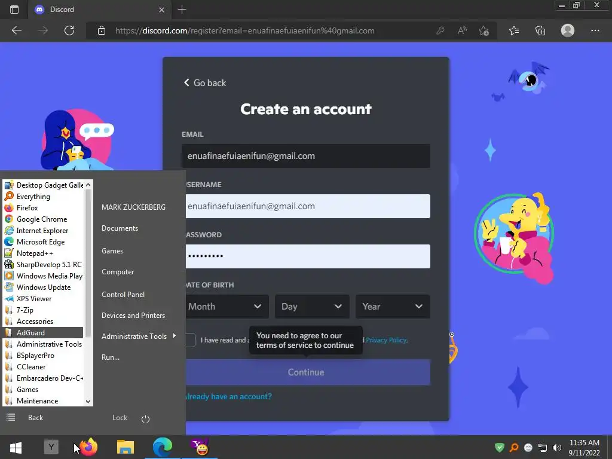612x459 pixels.
Task: Open Control Panel from Start menu
Action: pos(123,294)
